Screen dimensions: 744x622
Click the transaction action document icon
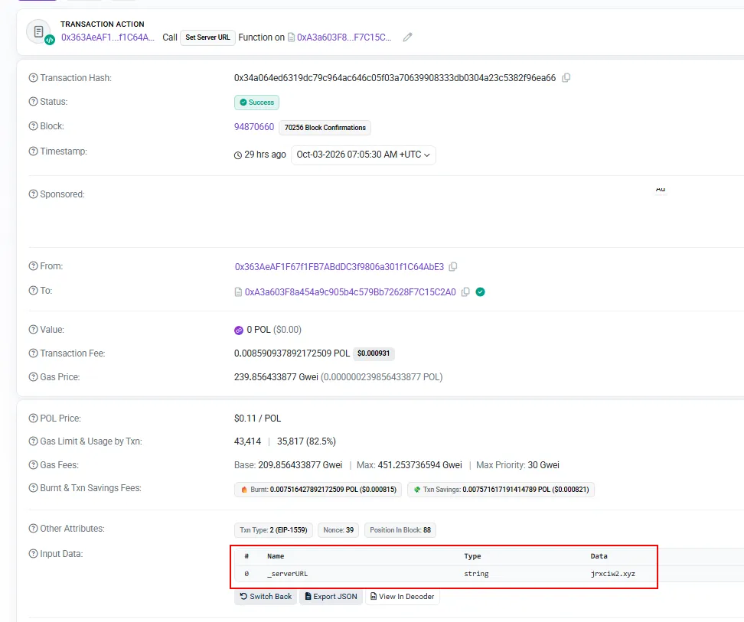[39, 32]
